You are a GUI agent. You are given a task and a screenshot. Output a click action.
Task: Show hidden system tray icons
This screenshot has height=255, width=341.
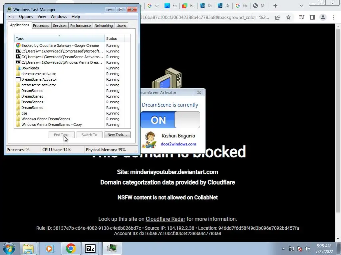tap(283, 249)
